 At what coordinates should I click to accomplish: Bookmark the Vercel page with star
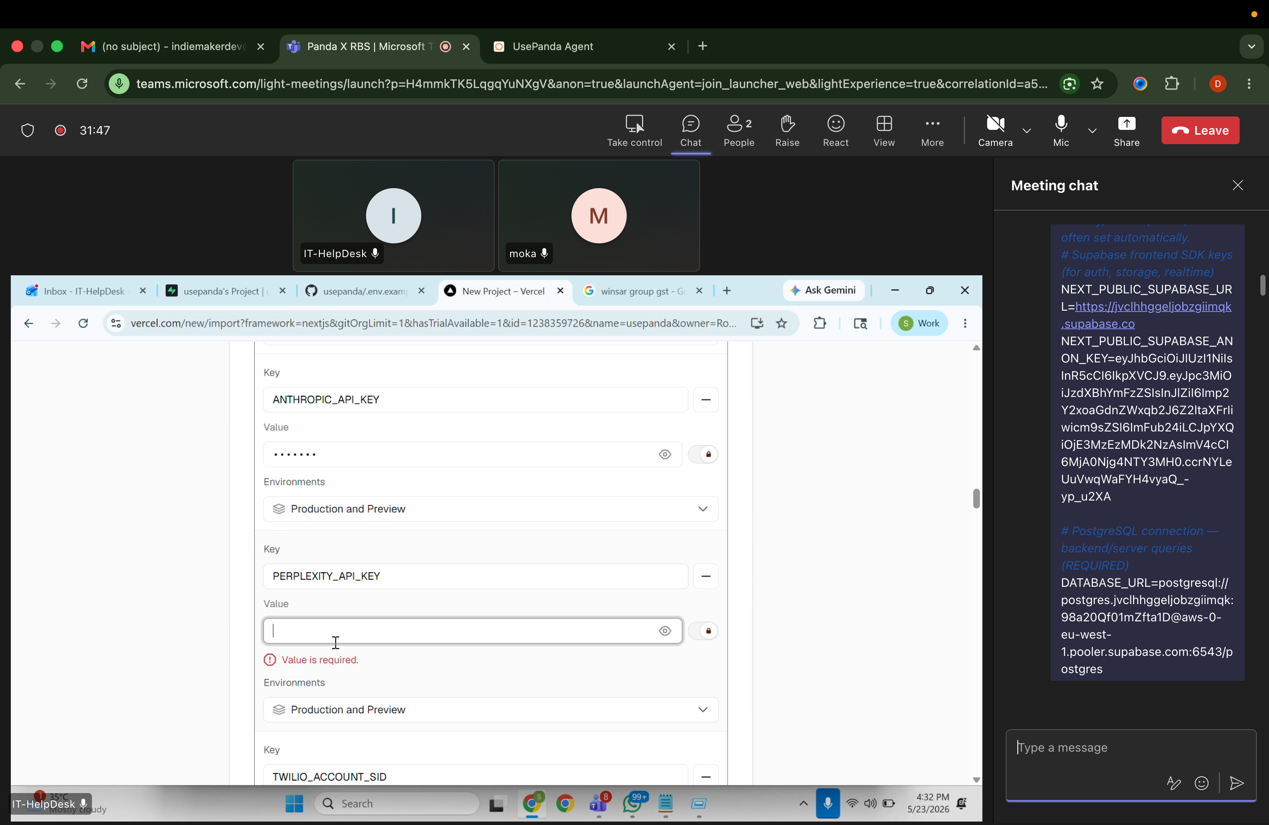(x=781, y=324)
